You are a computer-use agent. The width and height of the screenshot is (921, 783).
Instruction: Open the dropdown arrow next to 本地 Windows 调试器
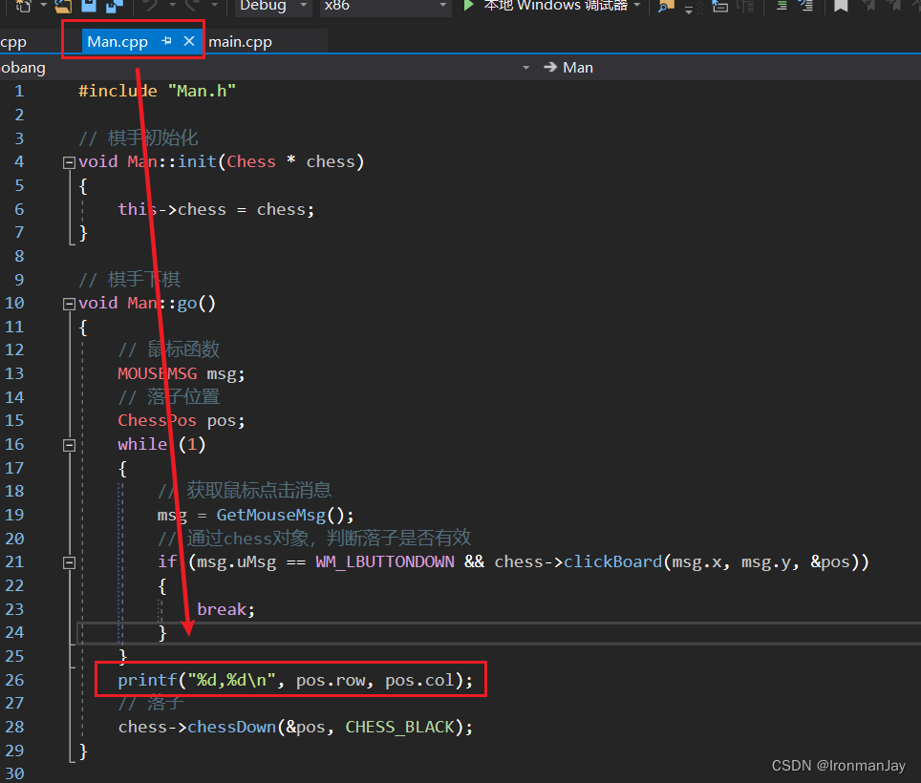pyautogui.click(x=637, y=6)
